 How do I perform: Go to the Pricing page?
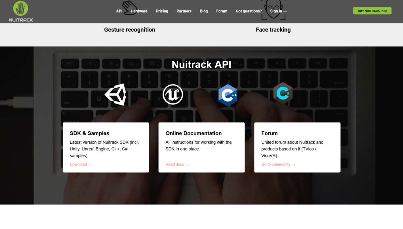point(162,11)
